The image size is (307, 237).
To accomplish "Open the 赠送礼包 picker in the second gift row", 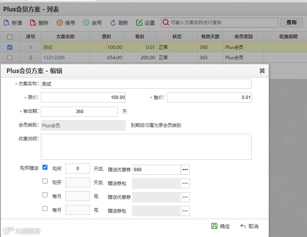I will pos(185,182).
